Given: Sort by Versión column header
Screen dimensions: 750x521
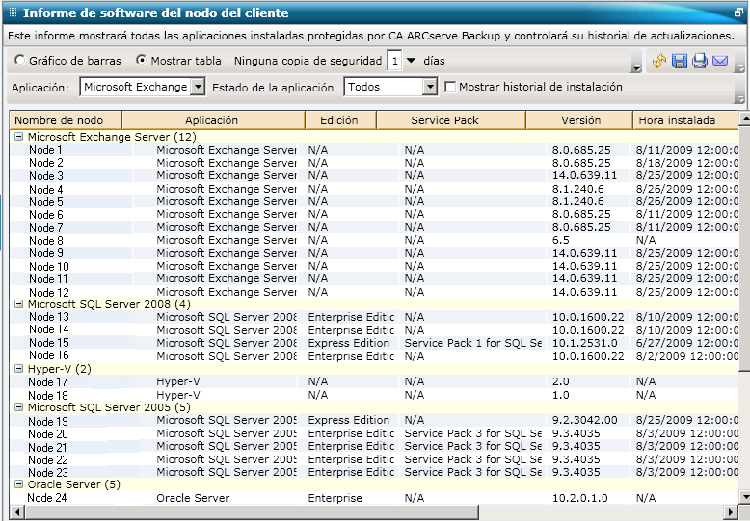Looking at the screenshot, I should click(x=580, y=120).
